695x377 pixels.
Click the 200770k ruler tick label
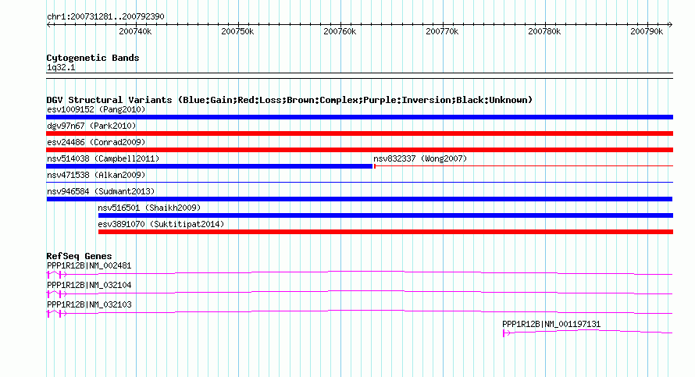click(x=442, y=31)
